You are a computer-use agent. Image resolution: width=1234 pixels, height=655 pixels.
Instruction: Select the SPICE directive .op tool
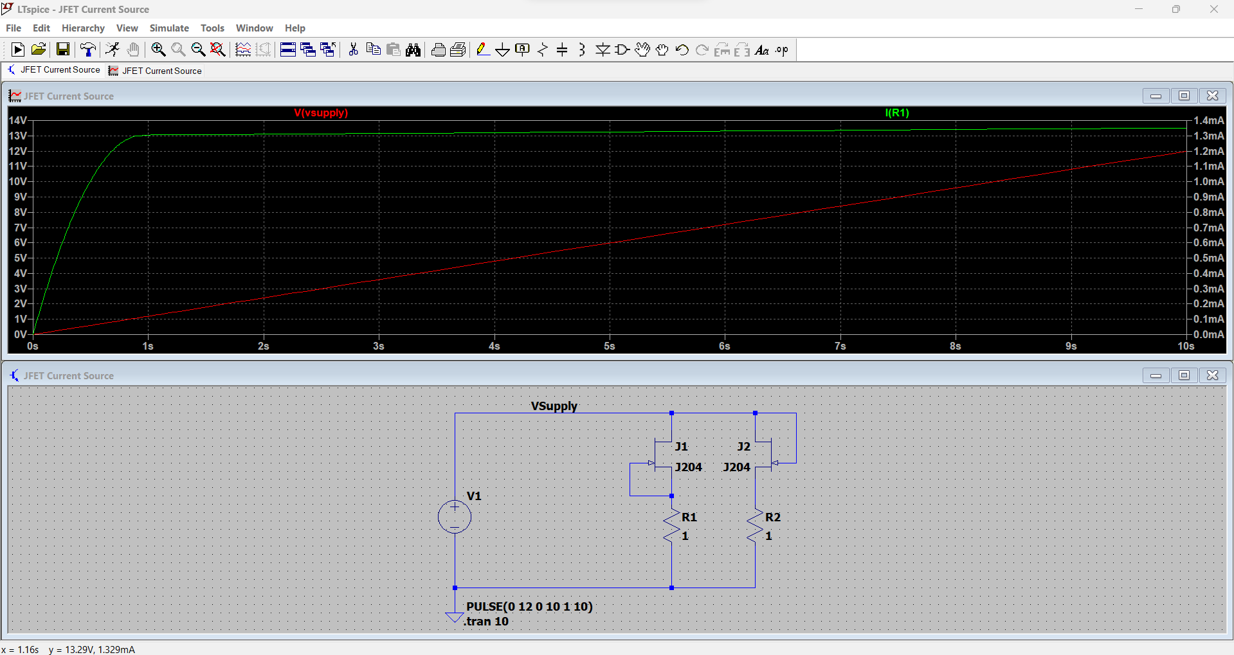pyautogui.click(x=782, y=49)
